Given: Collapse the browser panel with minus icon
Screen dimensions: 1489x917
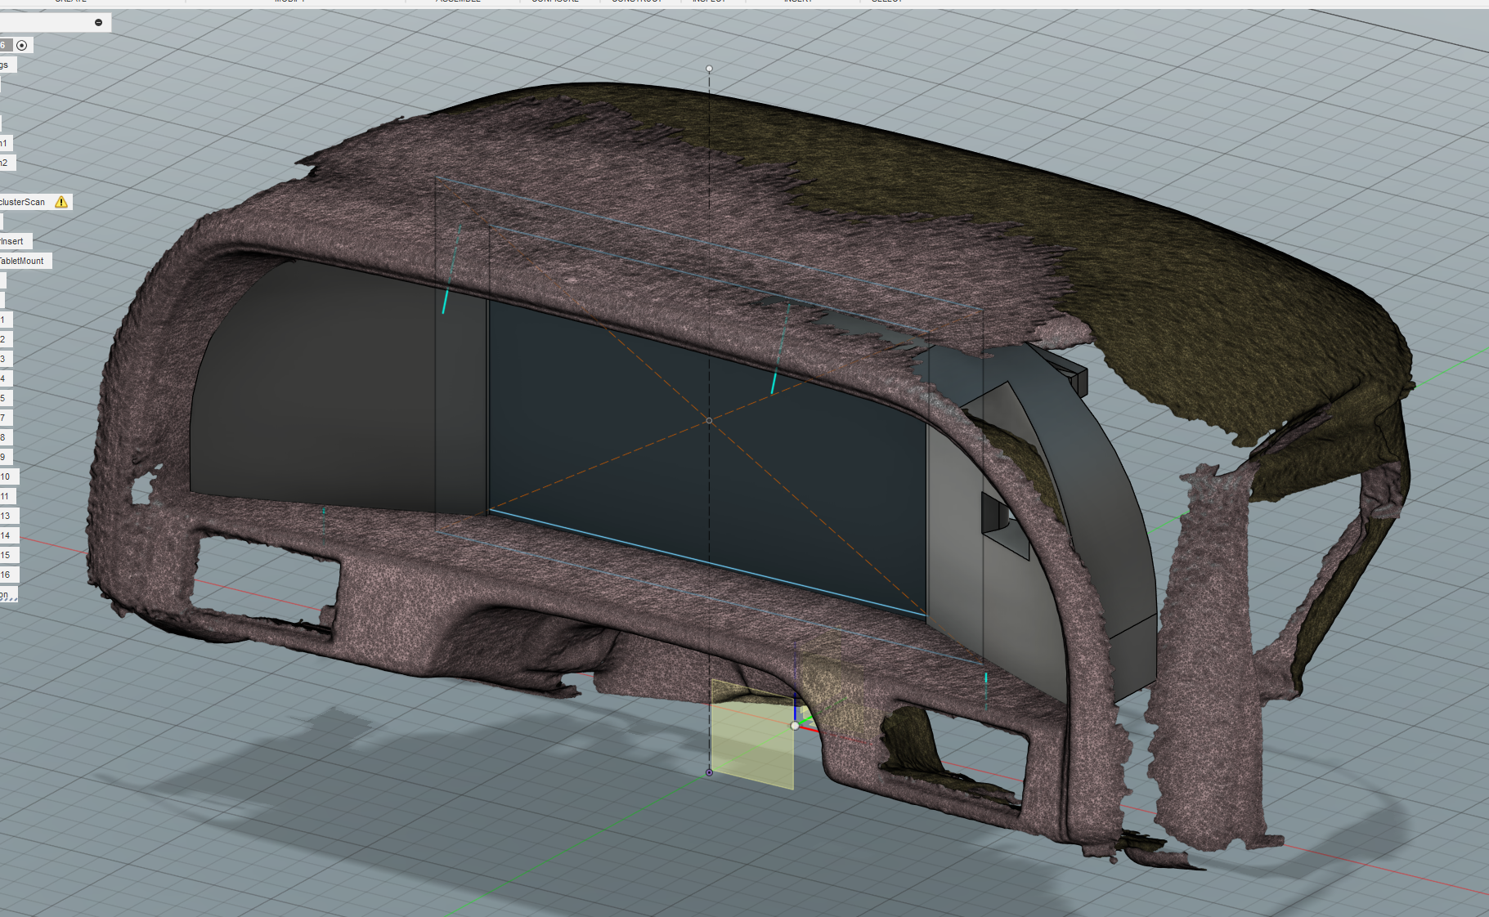Looking at the screenshot, I should tap(99, 23).
